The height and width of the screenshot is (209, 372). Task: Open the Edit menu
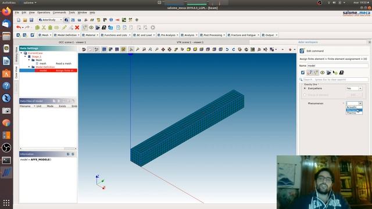24,13
